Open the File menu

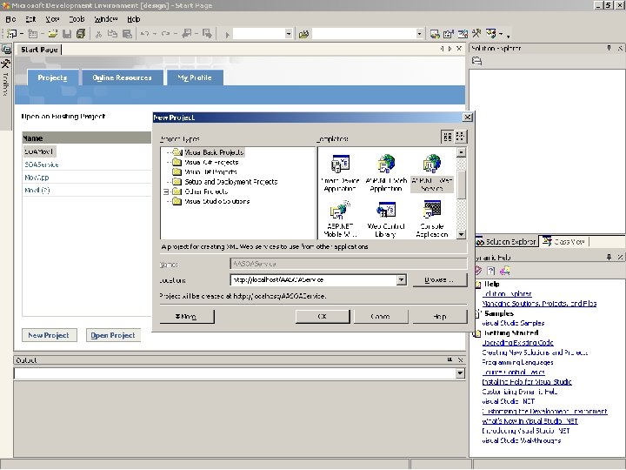coord(10,19)
